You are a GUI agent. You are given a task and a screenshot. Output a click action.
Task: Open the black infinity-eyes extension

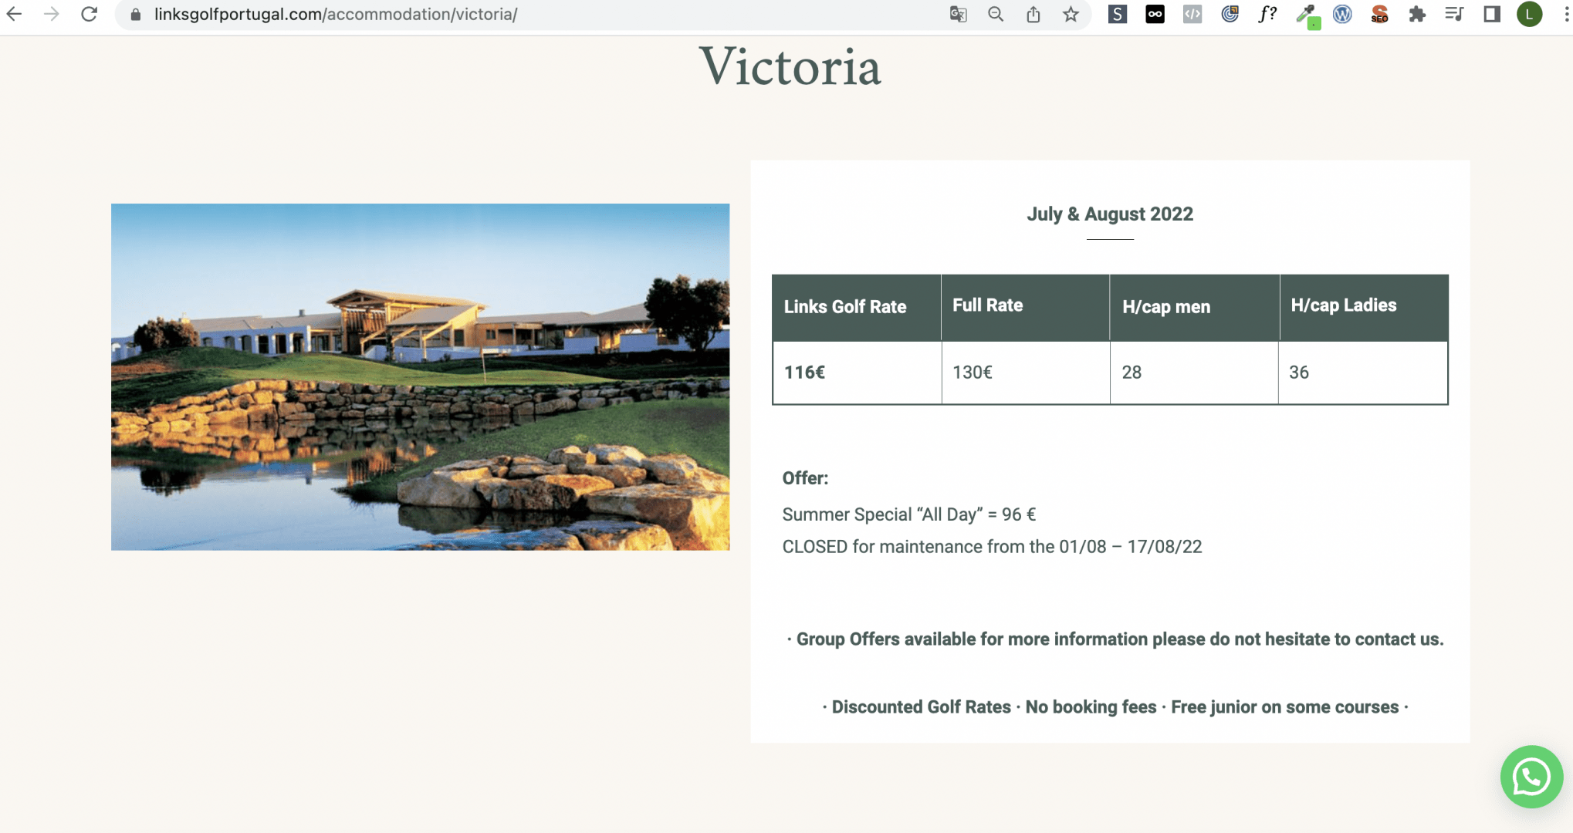[1155, 14]
